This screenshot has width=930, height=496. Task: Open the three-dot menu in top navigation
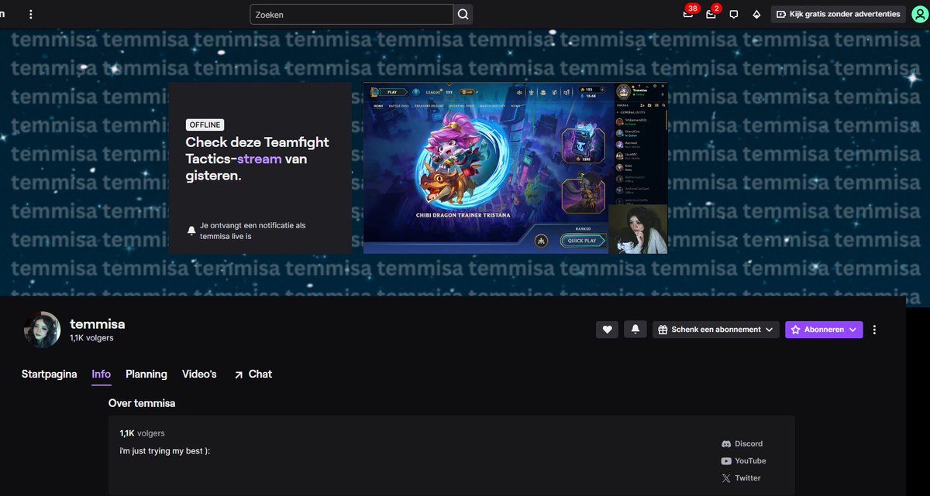(31, 14)
